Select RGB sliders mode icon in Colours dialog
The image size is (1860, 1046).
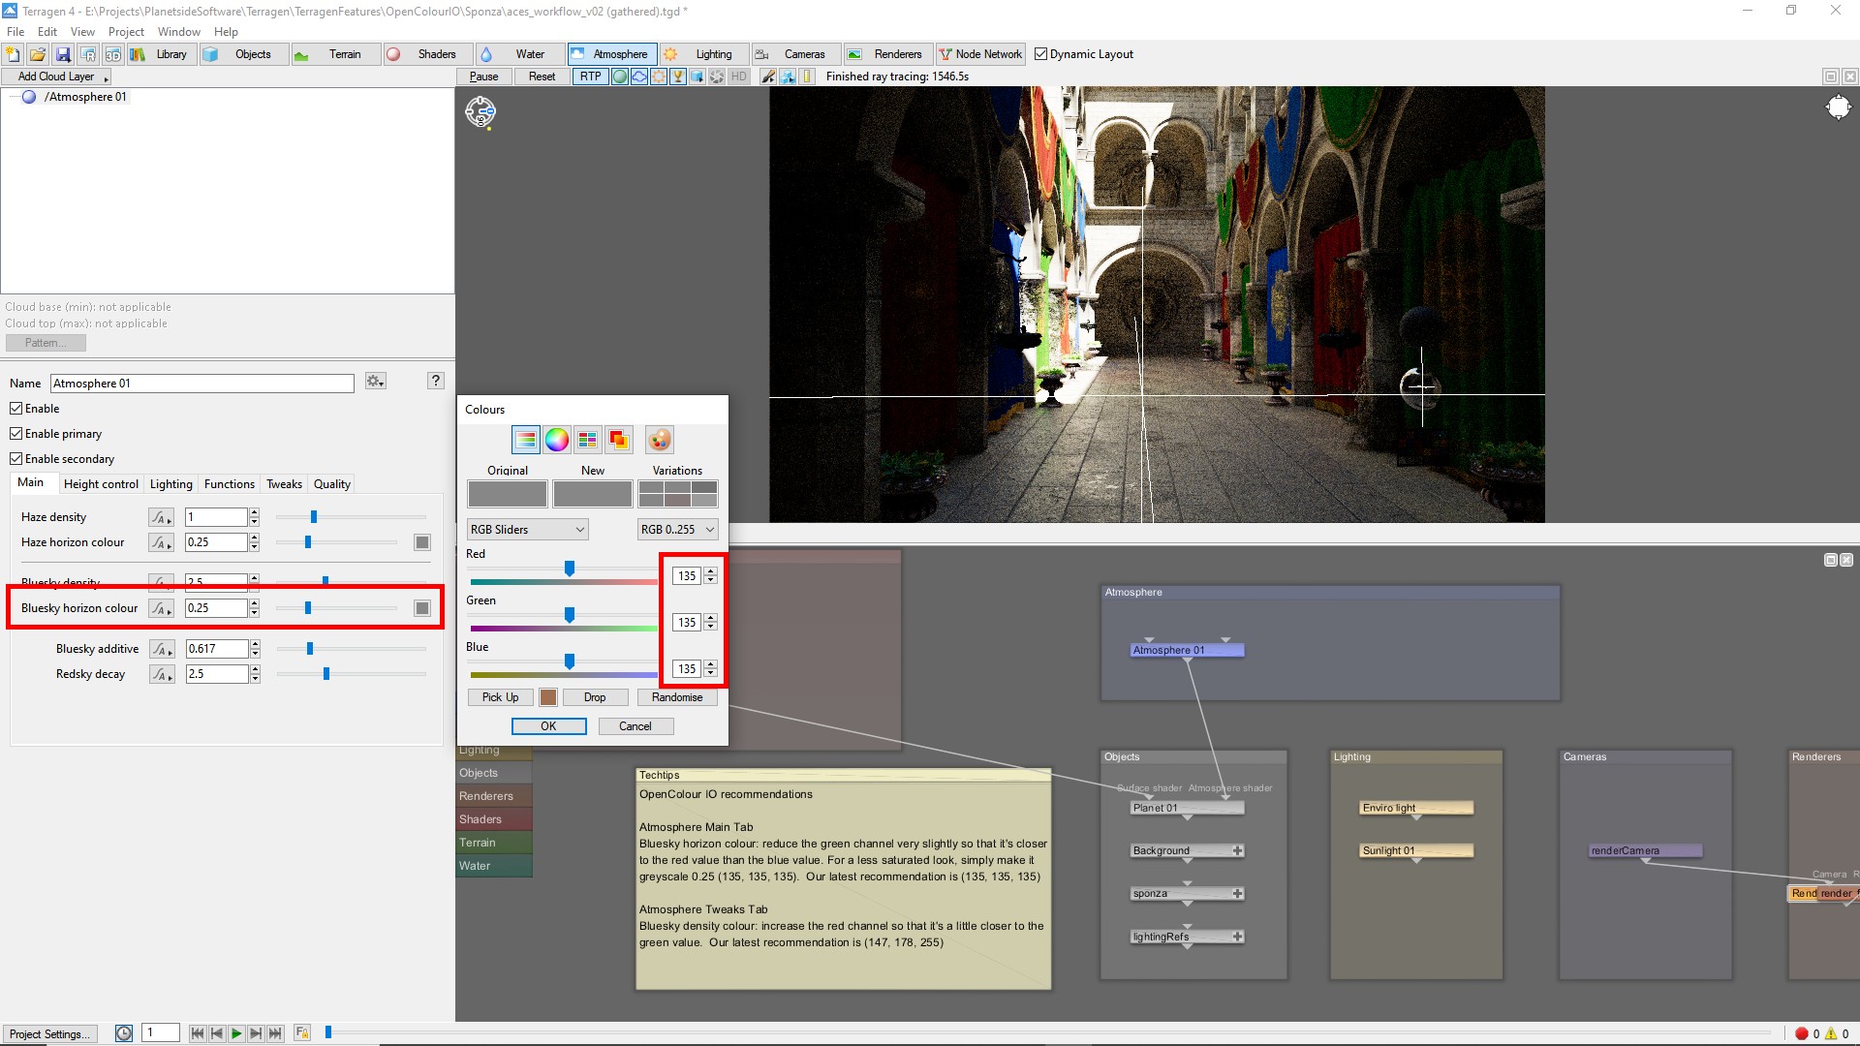tap(526, 440)
